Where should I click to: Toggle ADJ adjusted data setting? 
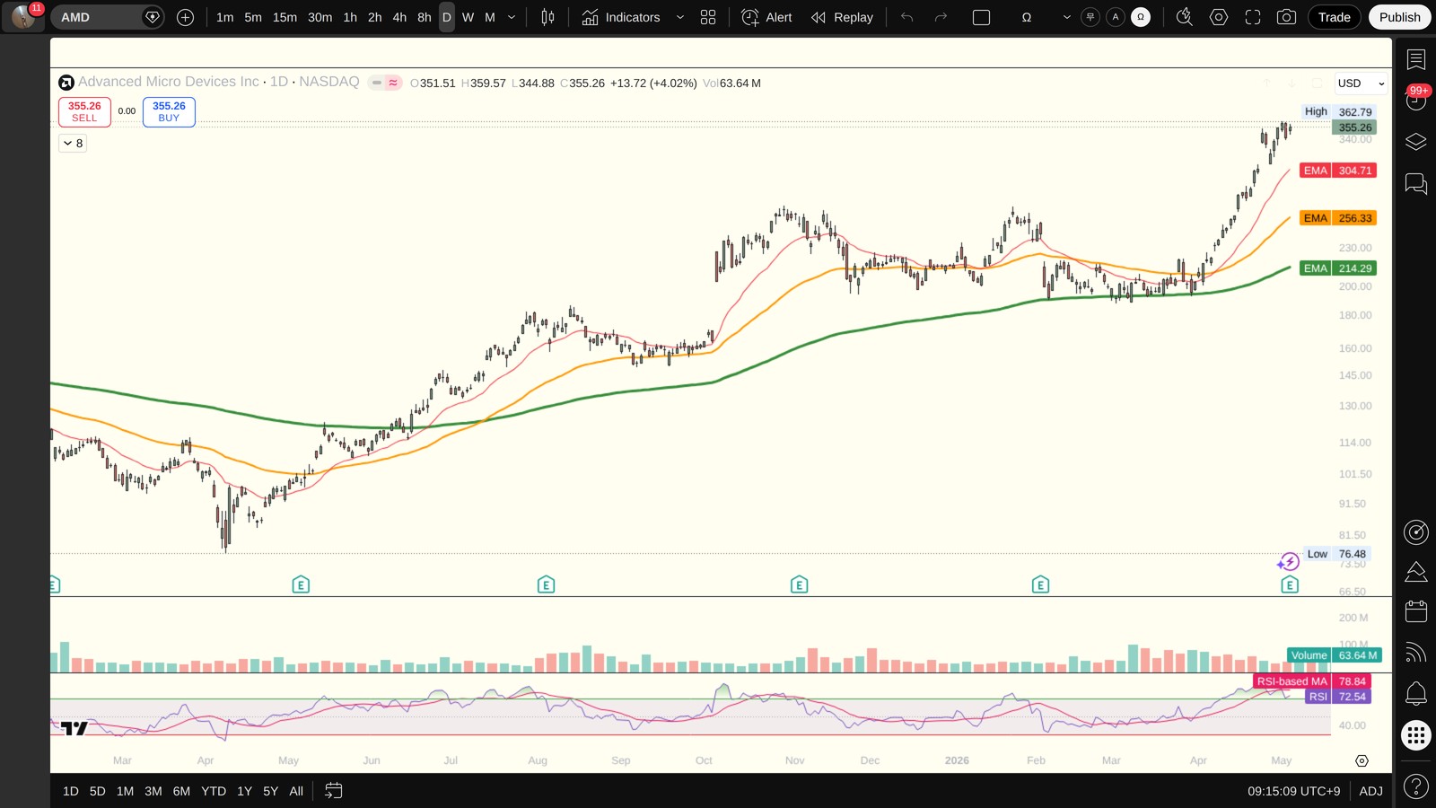pyautogui.click(x=1370, y=791)
